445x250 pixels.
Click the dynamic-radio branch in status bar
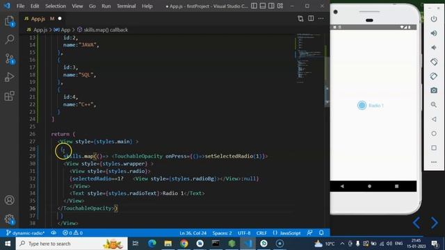click(x=26, y=233)
